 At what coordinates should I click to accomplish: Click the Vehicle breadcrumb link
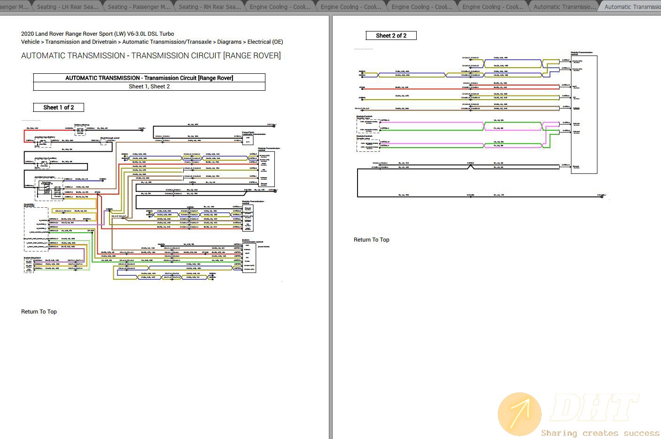coord(31,42)
